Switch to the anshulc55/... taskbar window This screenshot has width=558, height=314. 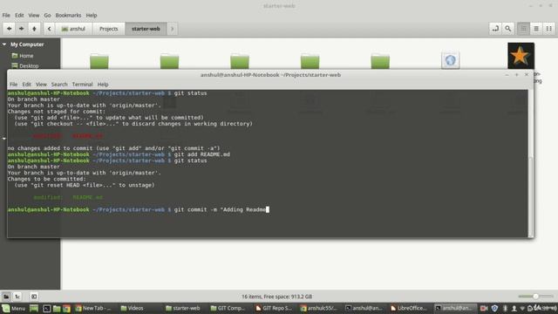(318, 308)
